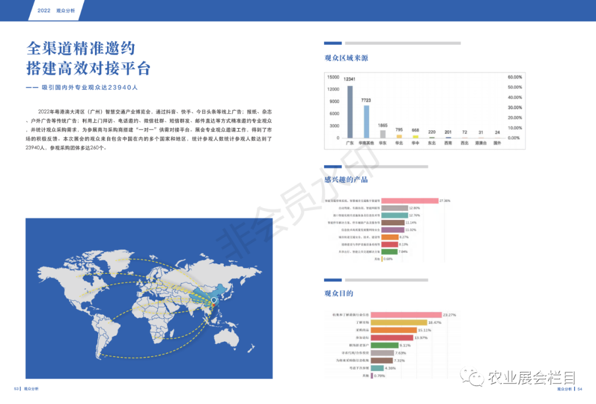The width and height of the screenshot is (596, 404).
Task: Click the brown 11.14% product interest bar
Action: pyautogui.click(x=393, y=222)
